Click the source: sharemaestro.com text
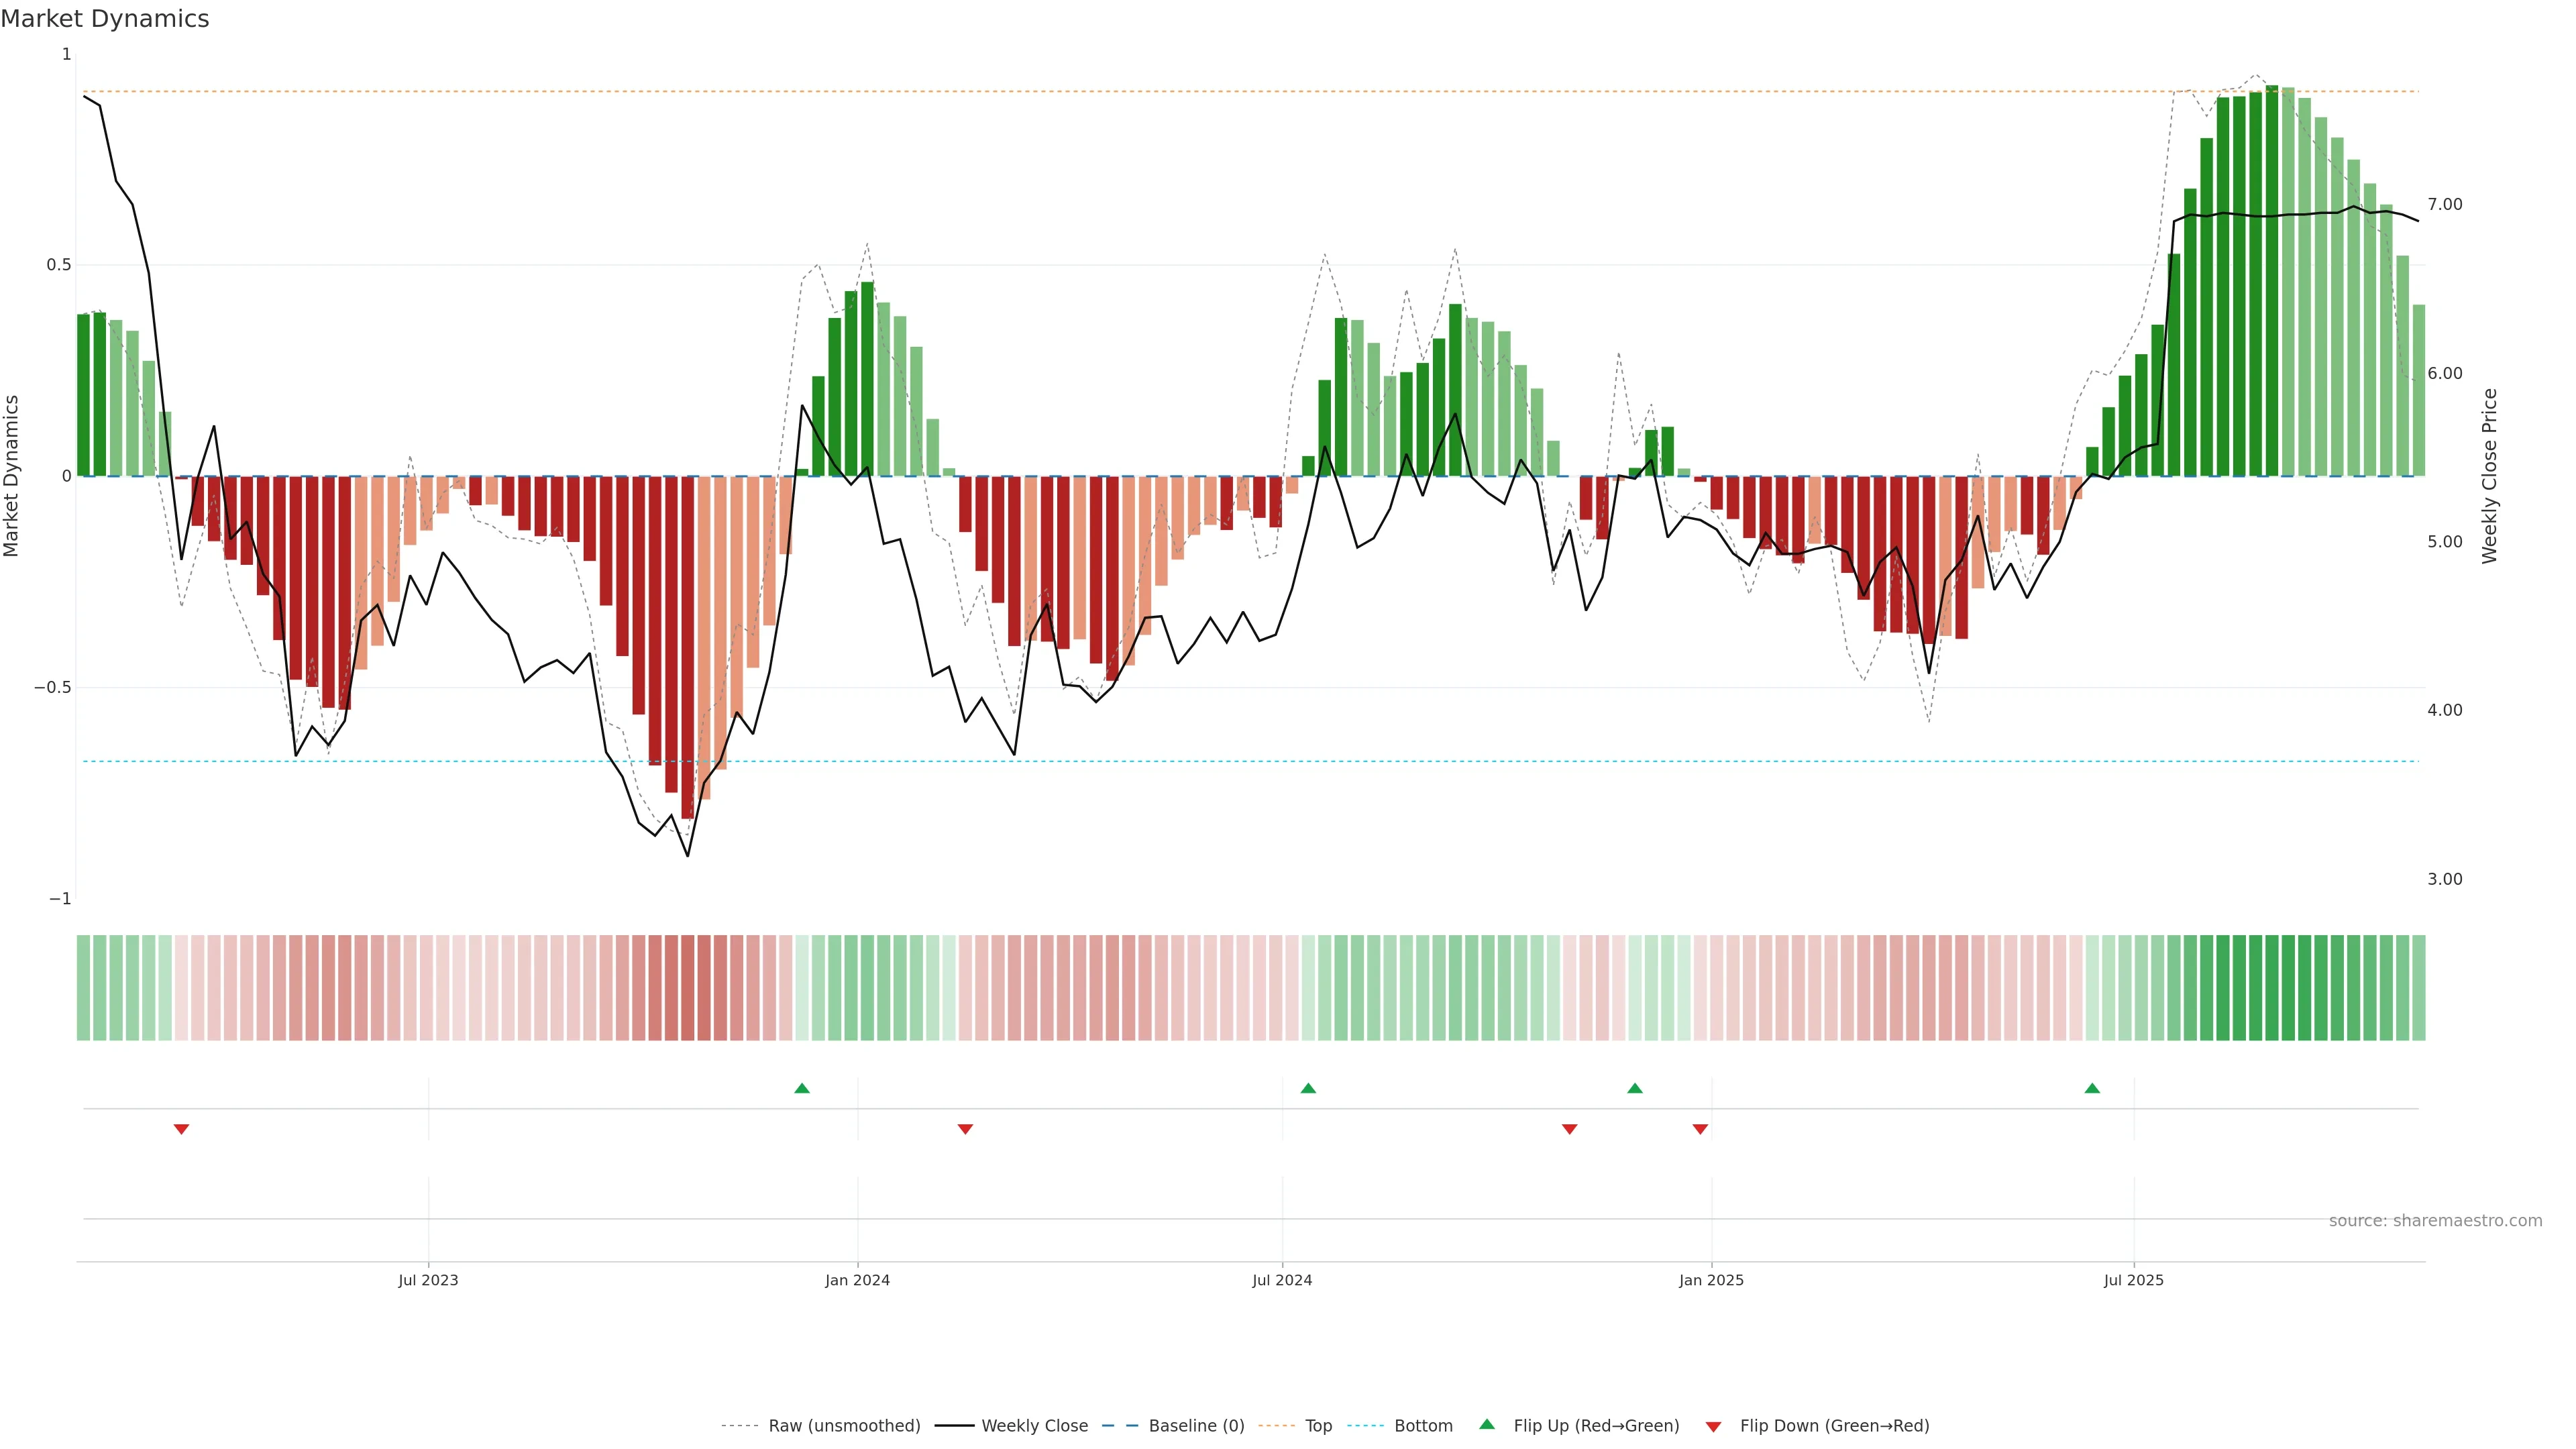The height and width of the screenshot is (1449, 2576). [x=2435, y=1221]
